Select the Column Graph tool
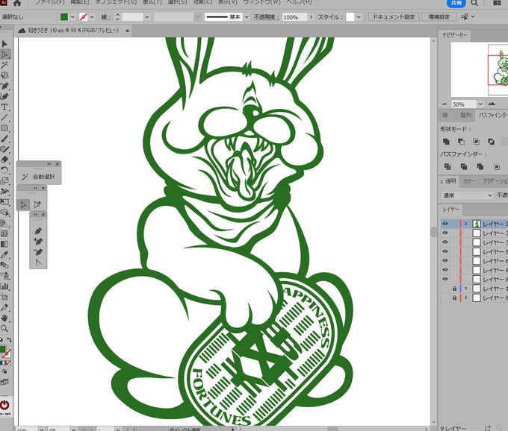This screenshot has width=508, height=431. (x=4, y=286)
